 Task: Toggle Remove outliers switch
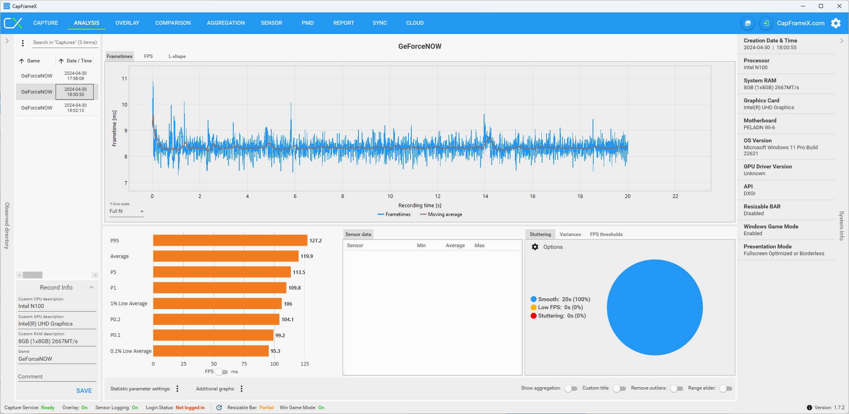(677, 388)
